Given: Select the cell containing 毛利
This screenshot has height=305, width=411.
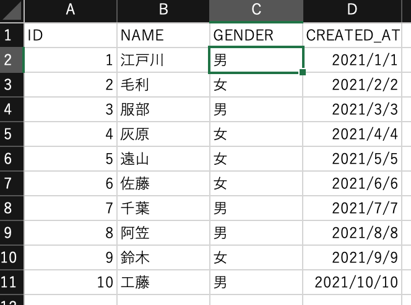Looking at the screenshot, I should point(163,85).
